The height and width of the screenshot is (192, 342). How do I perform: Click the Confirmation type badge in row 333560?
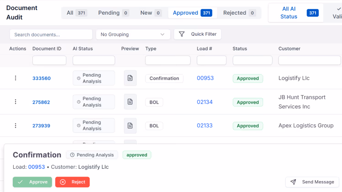click(x=164, y=78)
